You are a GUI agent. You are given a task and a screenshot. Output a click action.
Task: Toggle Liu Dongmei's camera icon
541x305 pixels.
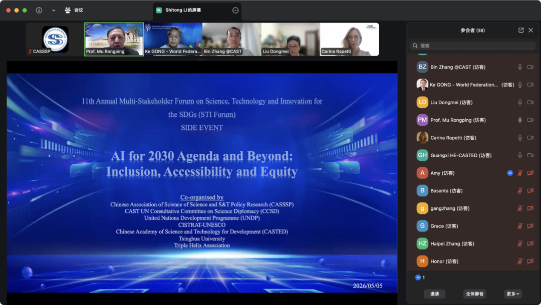click(x=530, y=102)
